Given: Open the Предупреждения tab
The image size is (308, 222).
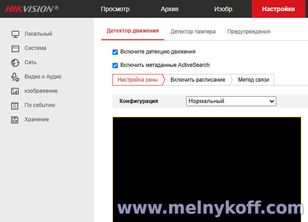Looking at the screenshot, I should pyautogui.click(x=249, y=32).
